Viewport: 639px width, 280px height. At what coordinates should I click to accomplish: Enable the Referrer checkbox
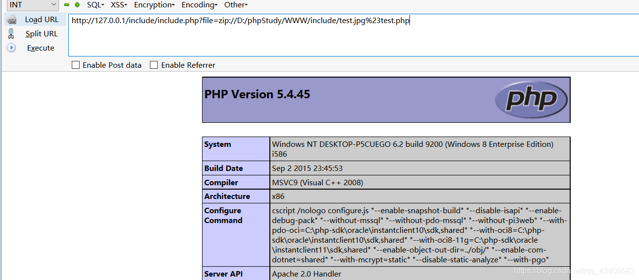tap(154, 65)
